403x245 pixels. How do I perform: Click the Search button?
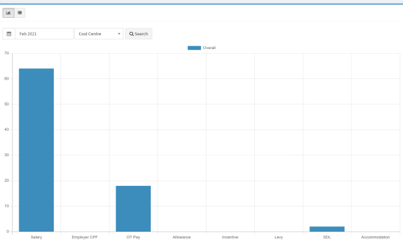coord(139,34)
